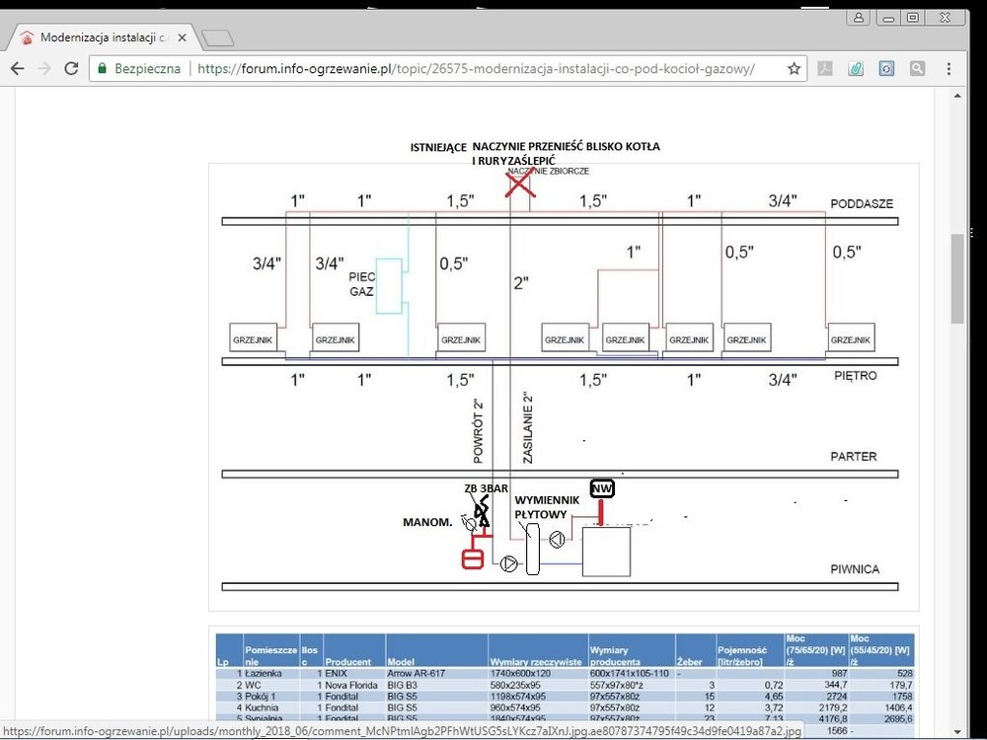Click the browser forward arrow

click(44, 69)
